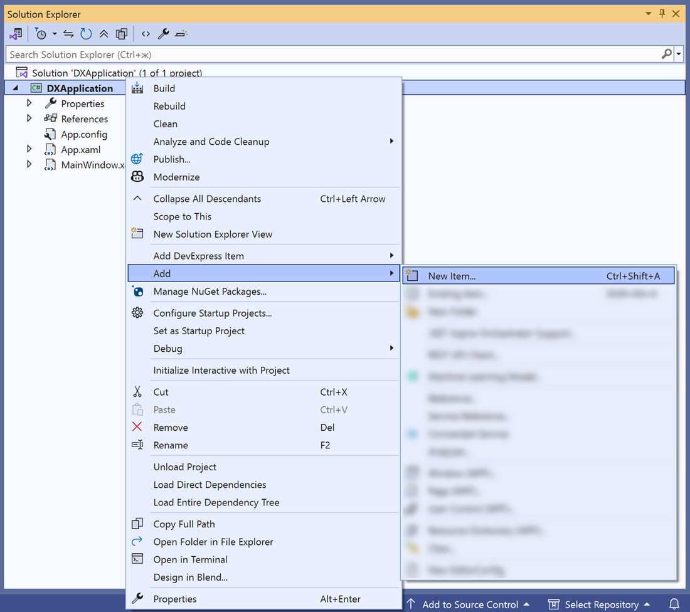Click Select Repository in status bar
This screenshot has width=690, height=612.
pos(599,604)
